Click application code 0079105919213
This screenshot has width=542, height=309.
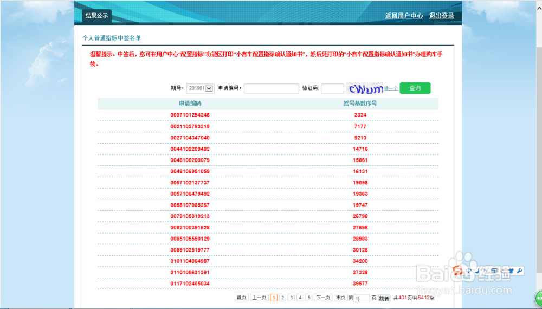190,216
